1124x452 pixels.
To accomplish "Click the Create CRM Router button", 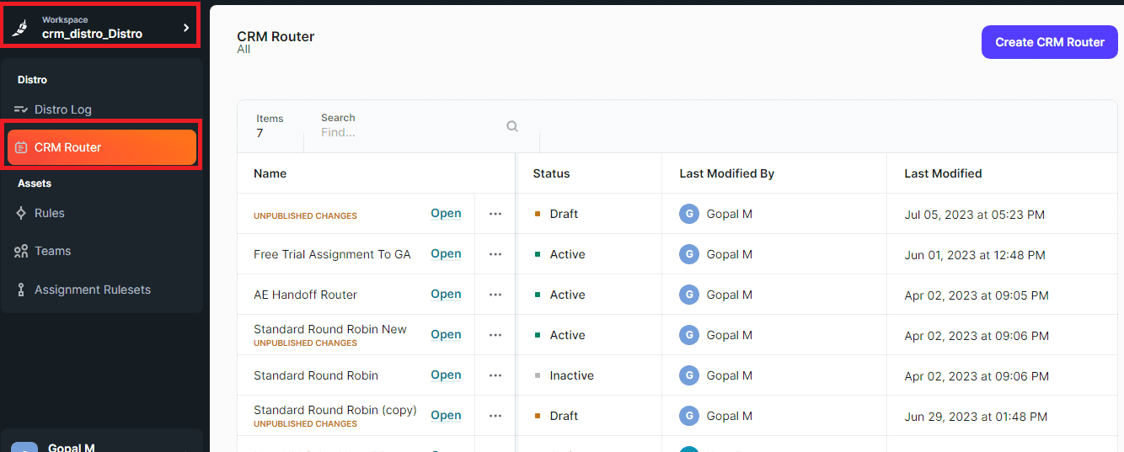I will [1049, 42].
